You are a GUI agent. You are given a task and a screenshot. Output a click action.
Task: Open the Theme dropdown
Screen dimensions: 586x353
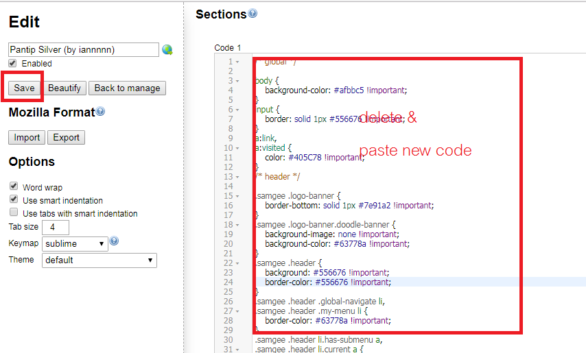click(x=99, y=260)
